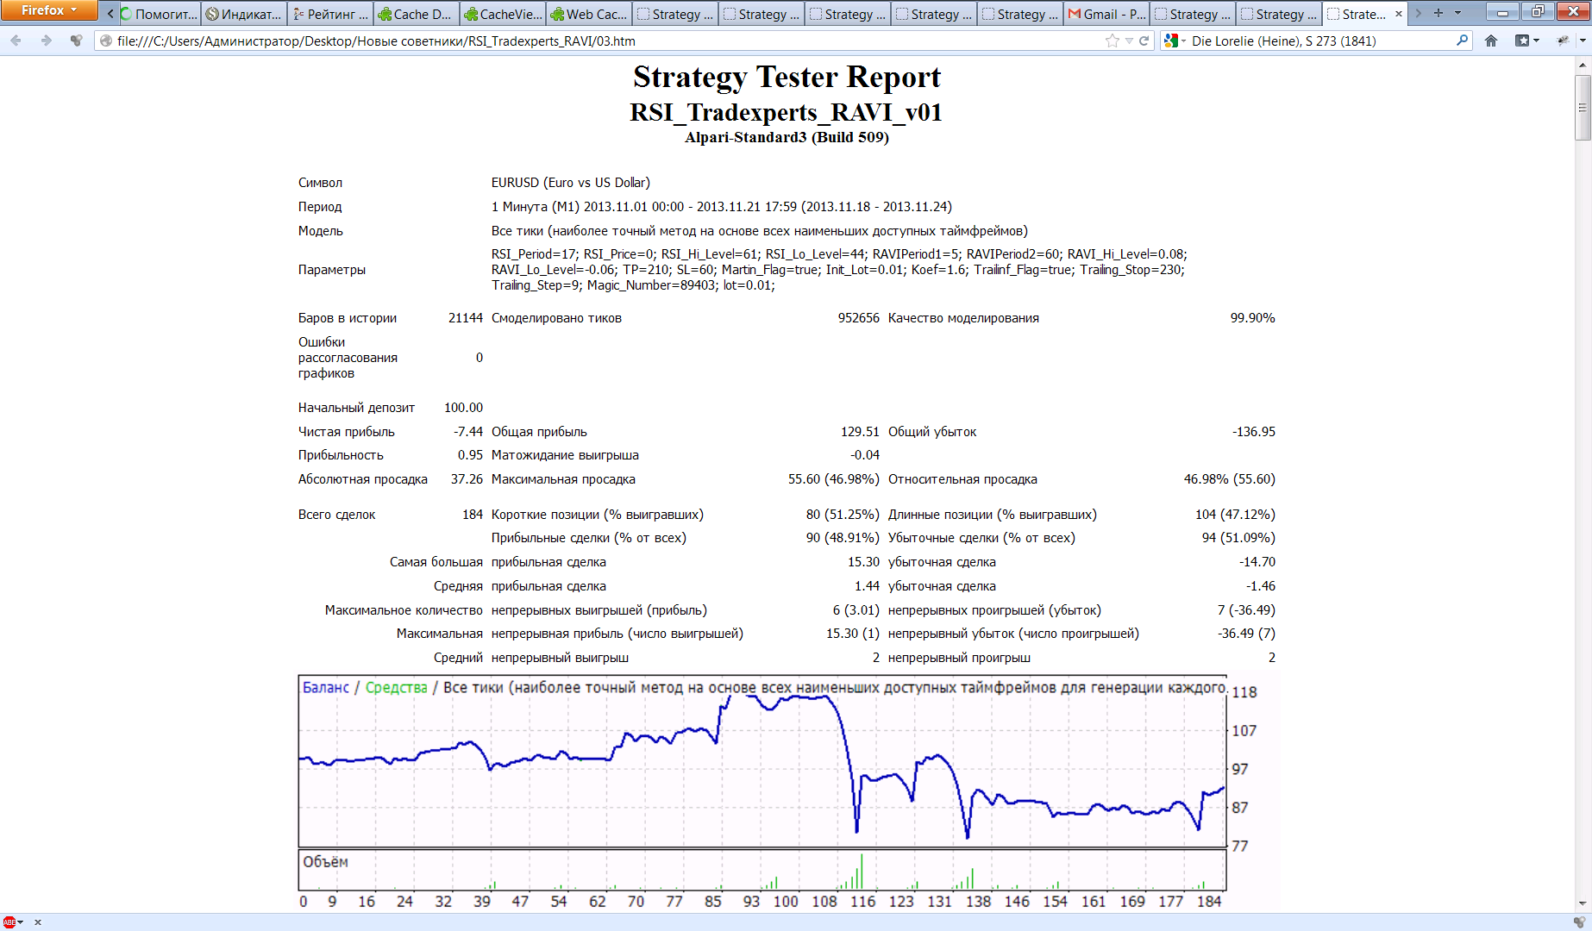Open a new tab with plus button

(1438, 13)
